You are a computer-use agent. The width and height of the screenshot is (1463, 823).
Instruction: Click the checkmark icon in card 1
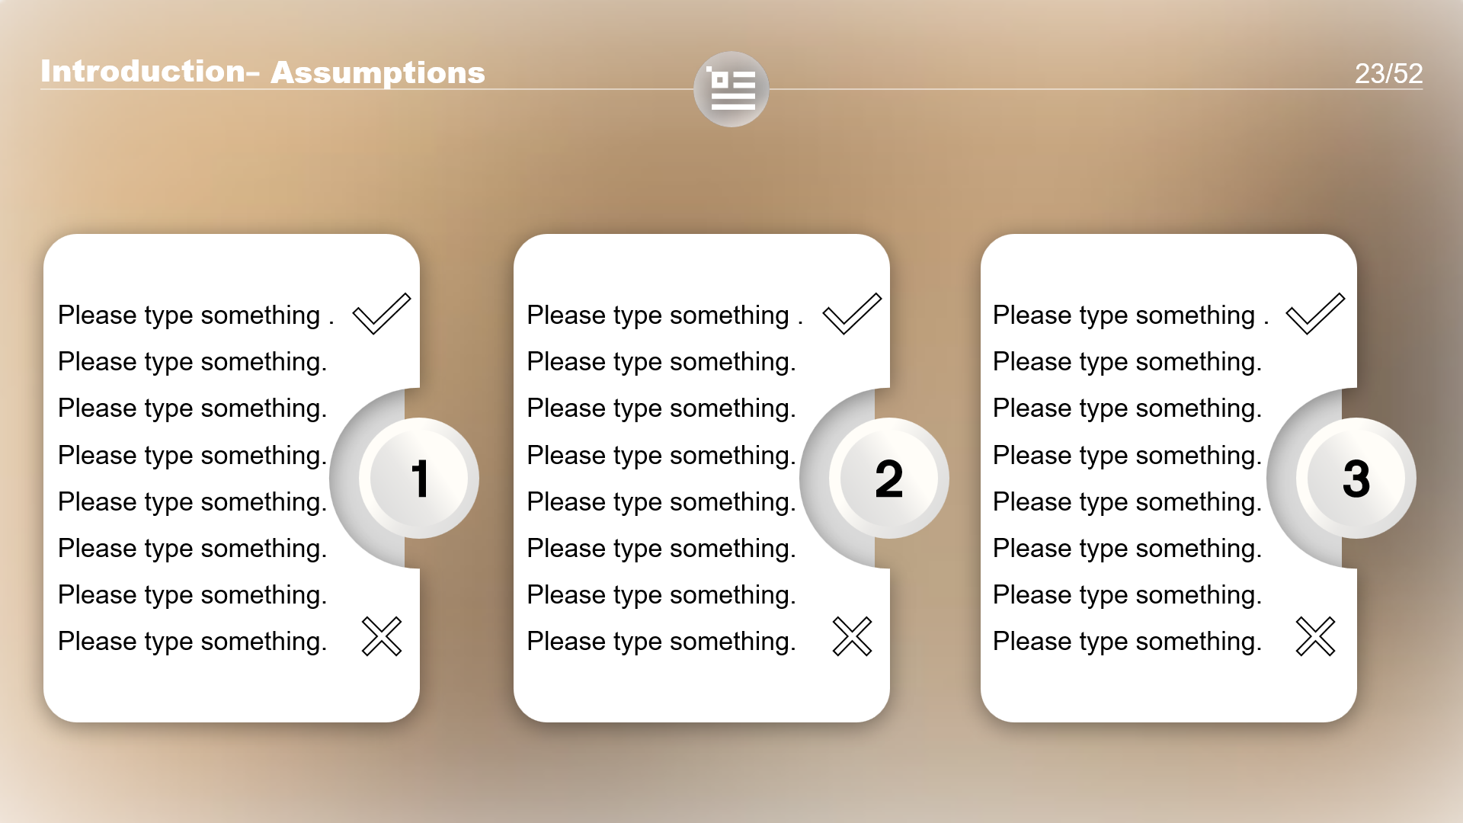pos(381,313)
